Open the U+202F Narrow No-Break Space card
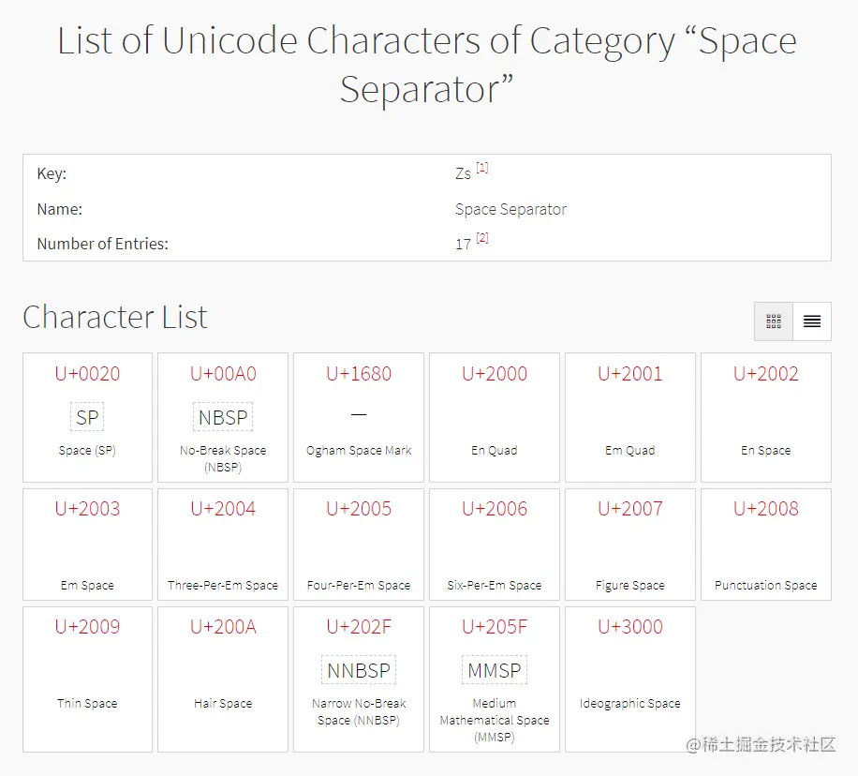This screenshot has width=858, height=776. click(359, 679)
